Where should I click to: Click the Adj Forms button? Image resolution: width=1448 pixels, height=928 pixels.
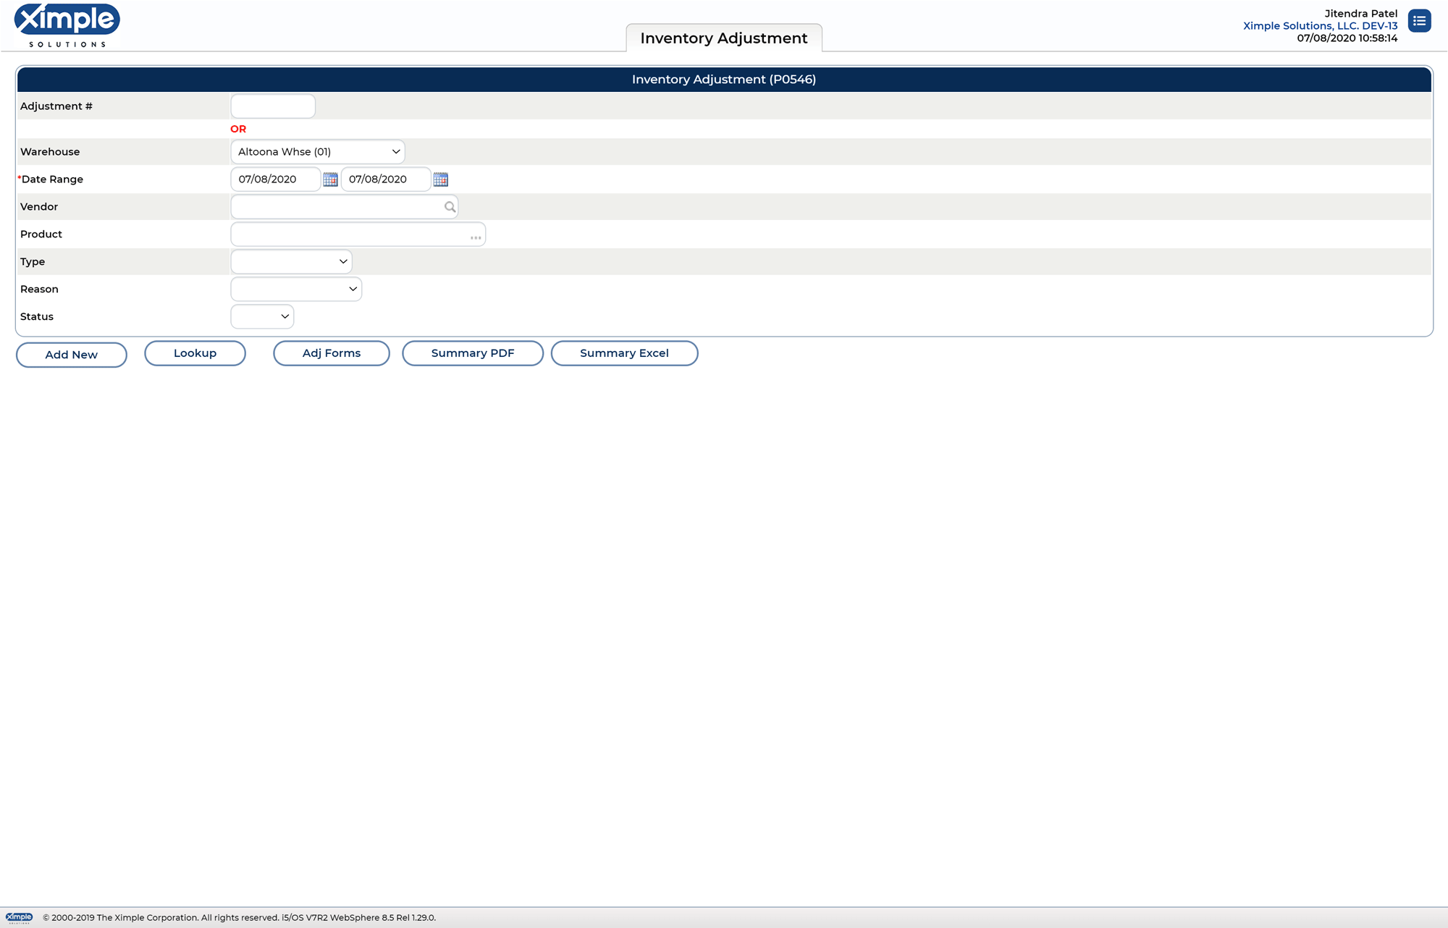[x=331, y=353]
